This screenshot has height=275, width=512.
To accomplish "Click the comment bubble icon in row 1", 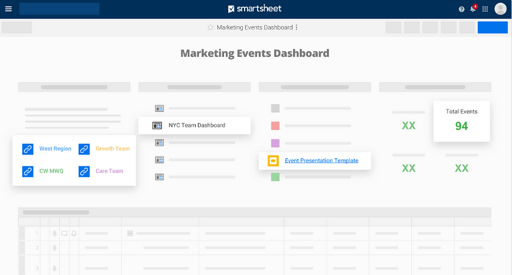I will click(x=64, y=233).
